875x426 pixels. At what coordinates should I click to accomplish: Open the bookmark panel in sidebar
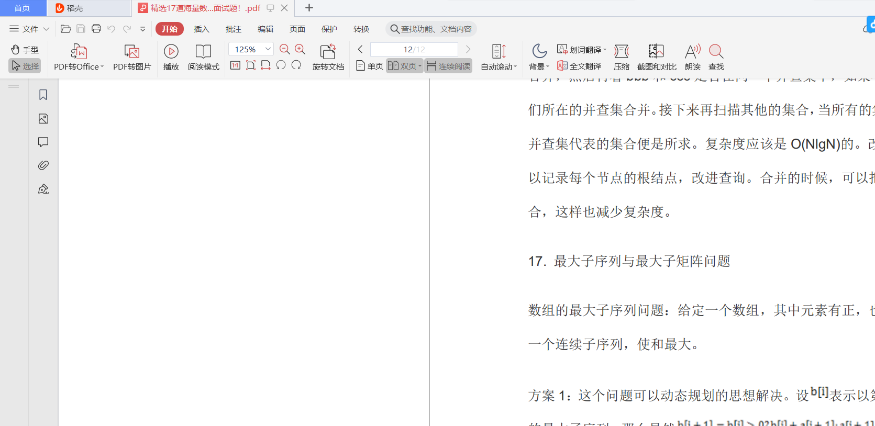pyautogui.click(x=43, y=95)
